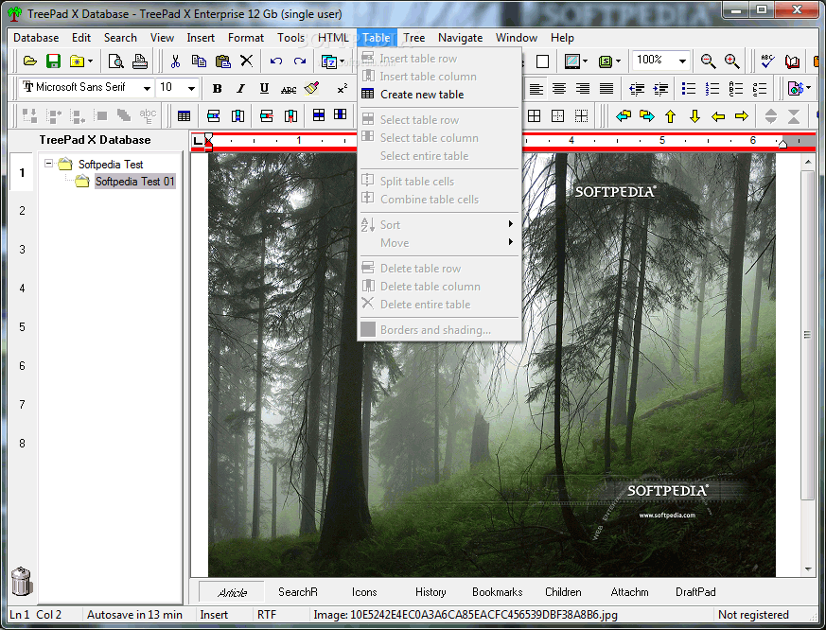This screenshot has width=826, height=630.
Task: Click the clipboard paste icon
Action: [x=223, y=61]
